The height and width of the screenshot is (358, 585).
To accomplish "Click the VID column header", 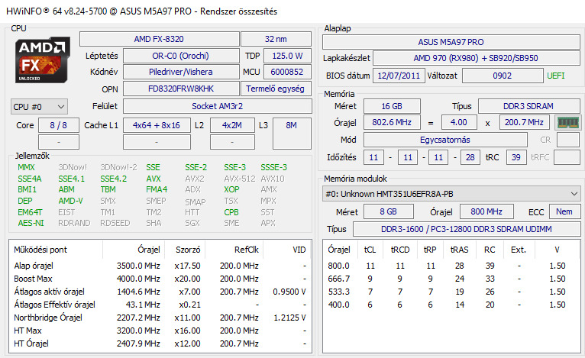I will pyautogui.click(x=299, y=250).
